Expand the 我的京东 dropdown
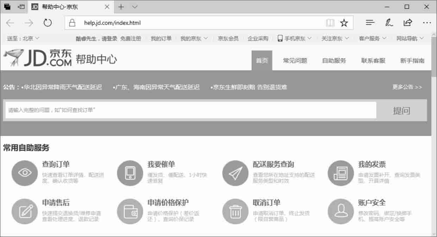Viewport: 437px width, 237px height. [194, 38]
